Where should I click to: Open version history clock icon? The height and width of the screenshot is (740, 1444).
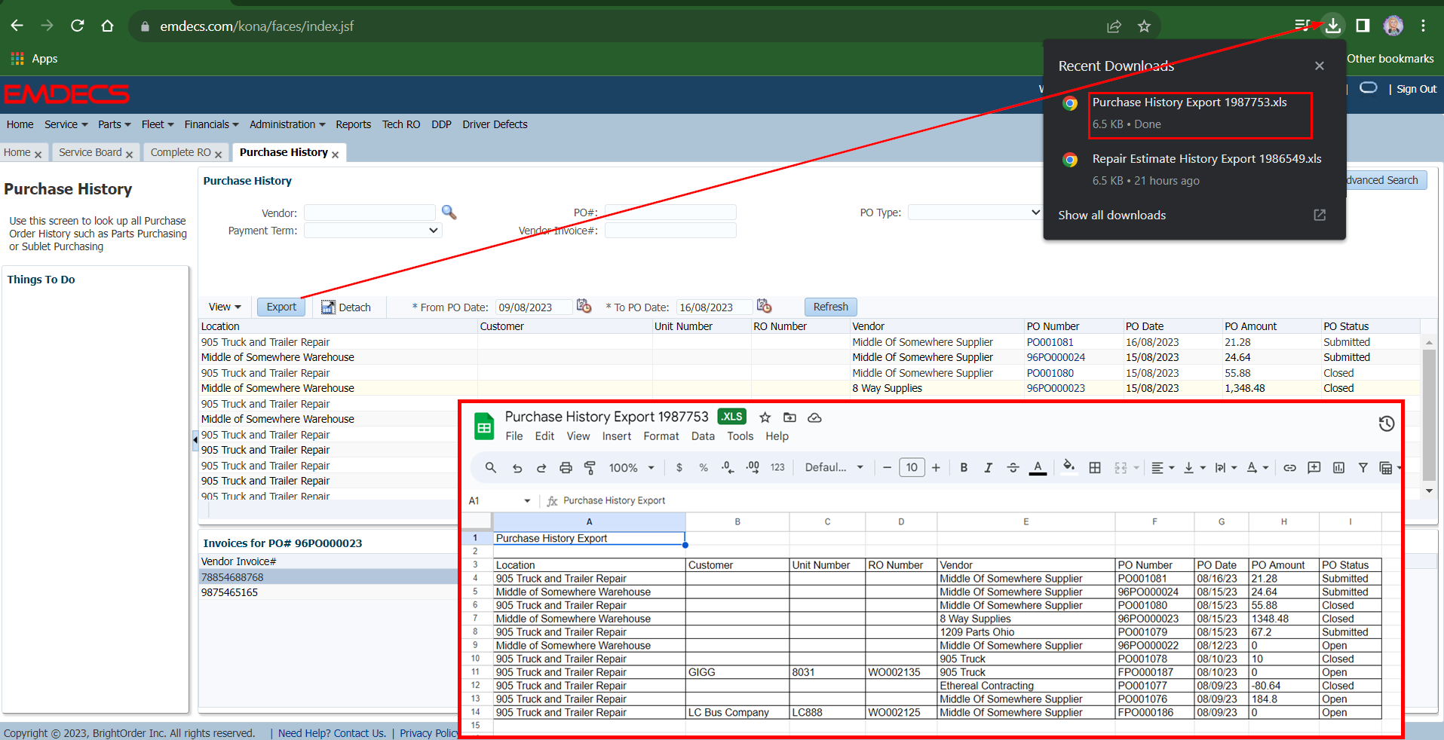point(1386,424)
